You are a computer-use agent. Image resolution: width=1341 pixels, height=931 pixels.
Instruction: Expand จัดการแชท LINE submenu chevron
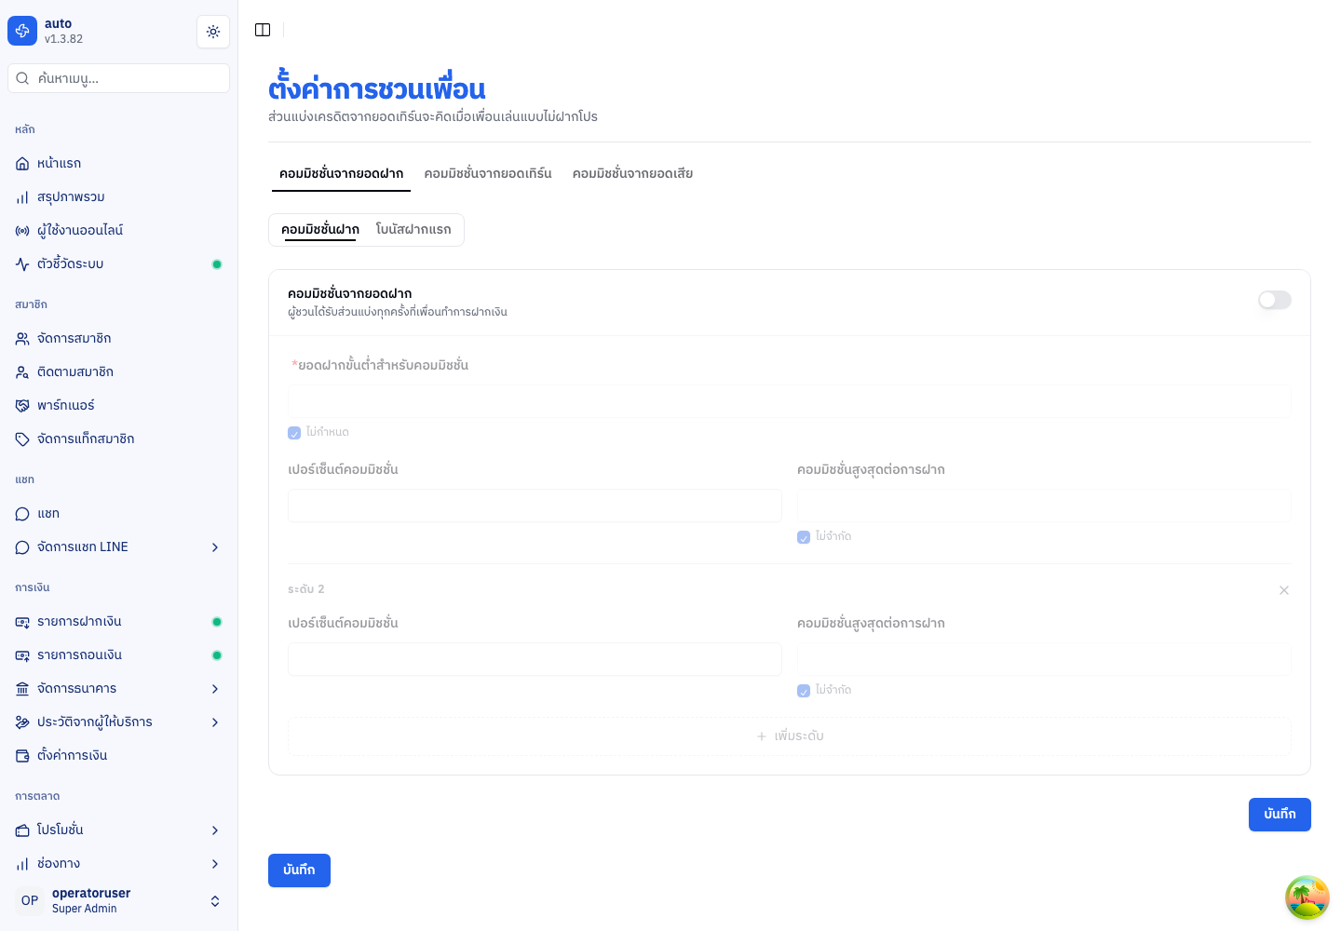(215, 547)
